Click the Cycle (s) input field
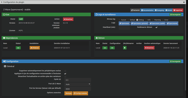Image resolution: width=188 pixels, height=98 pixels. coord(78,80)
